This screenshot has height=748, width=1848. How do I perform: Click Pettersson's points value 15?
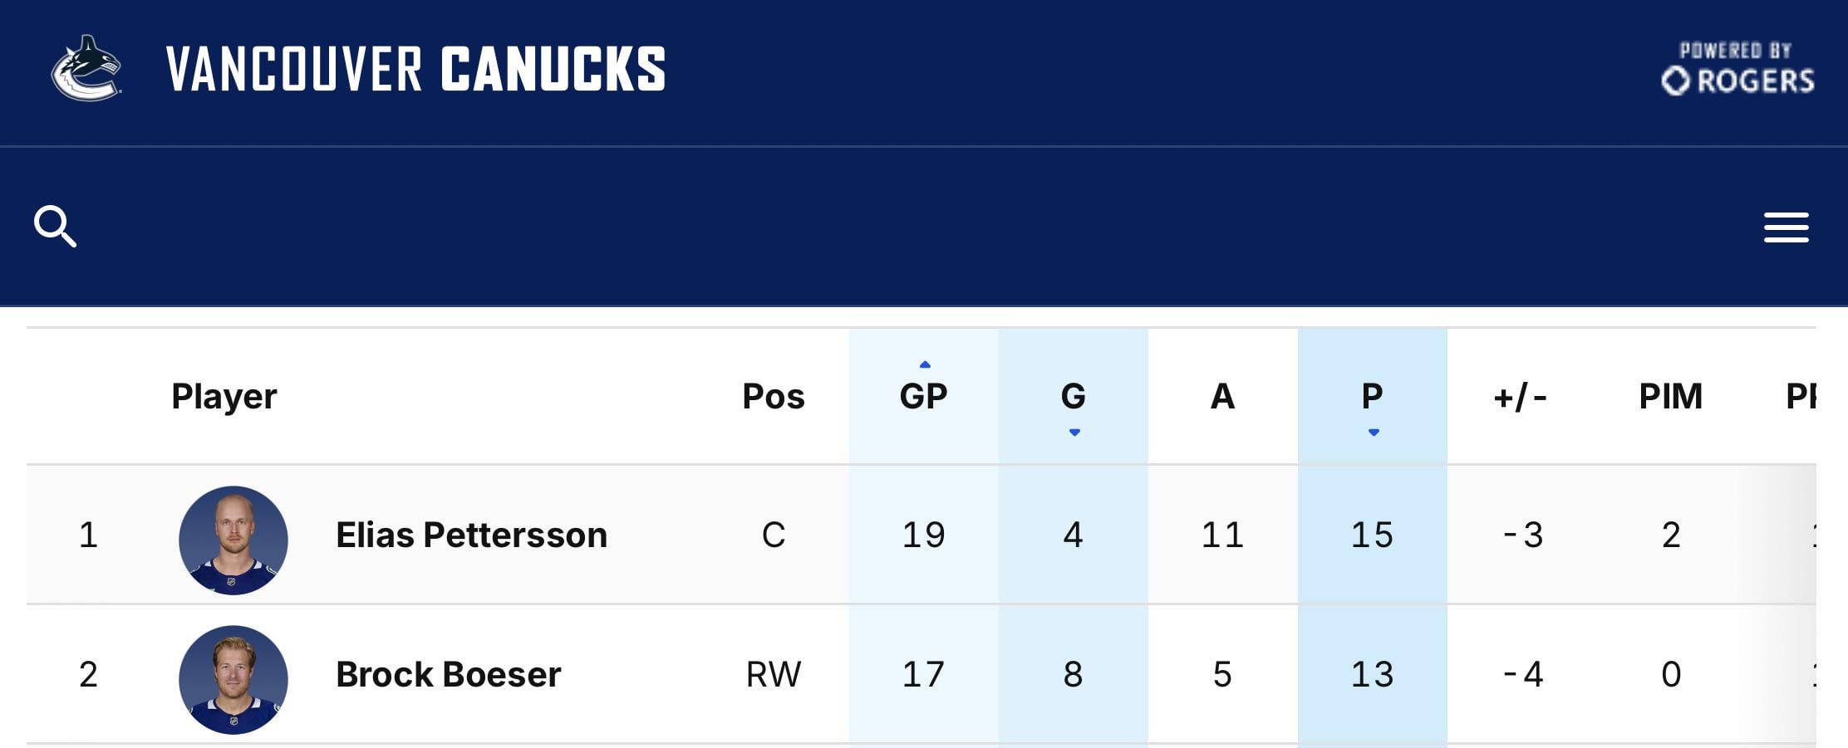[1372, 535]
